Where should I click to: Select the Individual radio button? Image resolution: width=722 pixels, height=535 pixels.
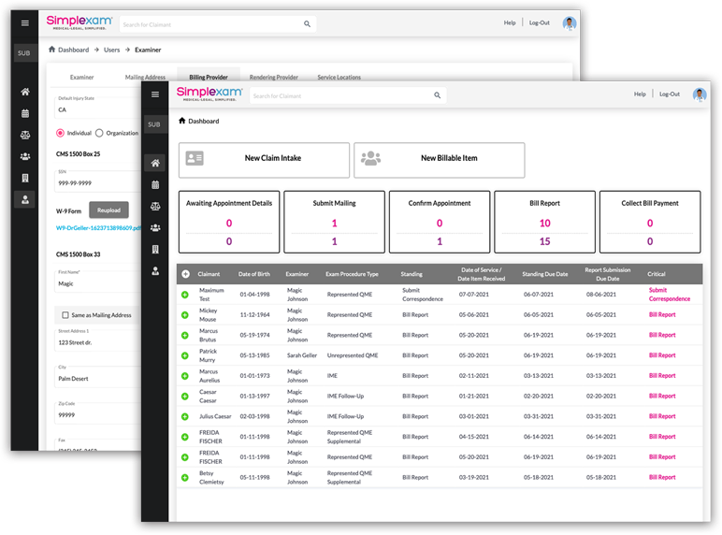pyautogui.click(x=62, y=133)
